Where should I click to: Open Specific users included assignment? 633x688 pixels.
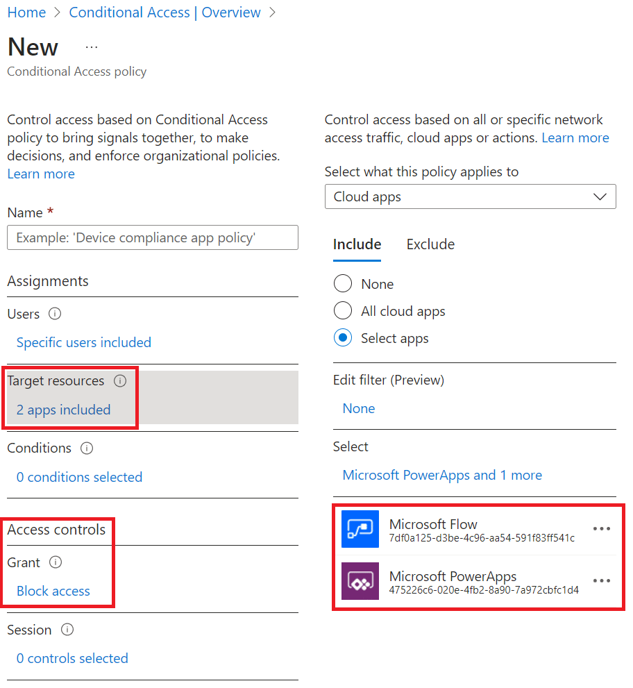tap(84, 342)
